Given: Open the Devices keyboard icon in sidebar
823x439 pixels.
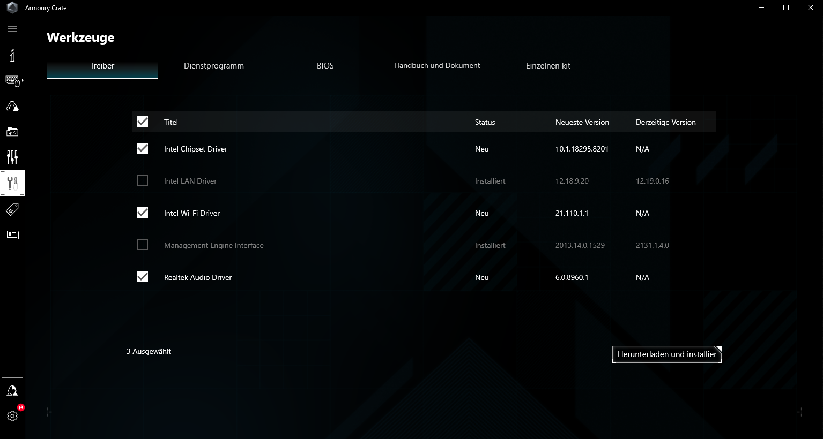Looking at the screenshot, I should [x=12, y=81].
